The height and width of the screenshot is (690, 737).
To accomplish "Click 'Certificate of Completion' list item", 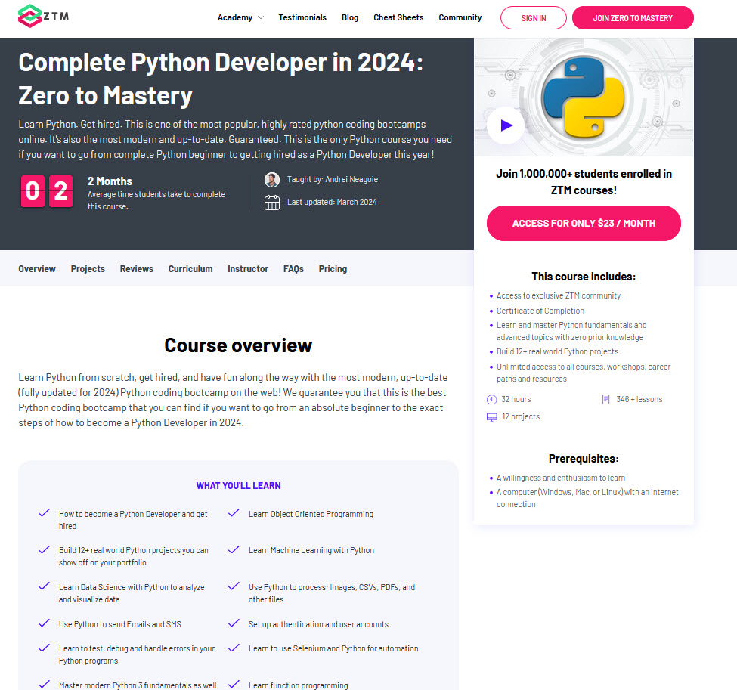I will click(x=540, y=311).
